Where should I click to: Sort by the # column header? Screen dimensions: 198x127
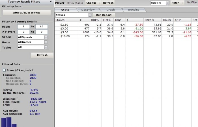[84, 20]
